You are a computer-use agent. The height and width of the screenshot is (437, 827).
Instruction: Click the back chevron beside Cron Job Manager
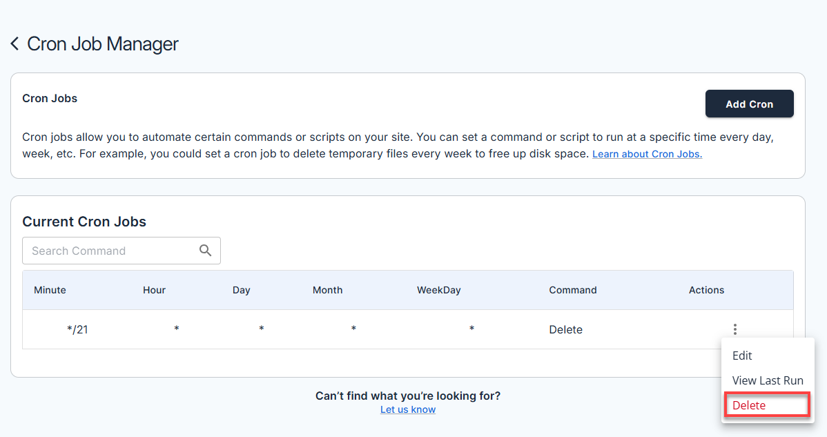tap(14, 44)
